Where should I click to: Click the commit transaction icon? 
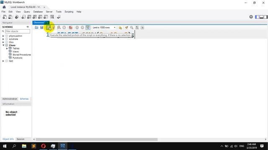point(77,27)
